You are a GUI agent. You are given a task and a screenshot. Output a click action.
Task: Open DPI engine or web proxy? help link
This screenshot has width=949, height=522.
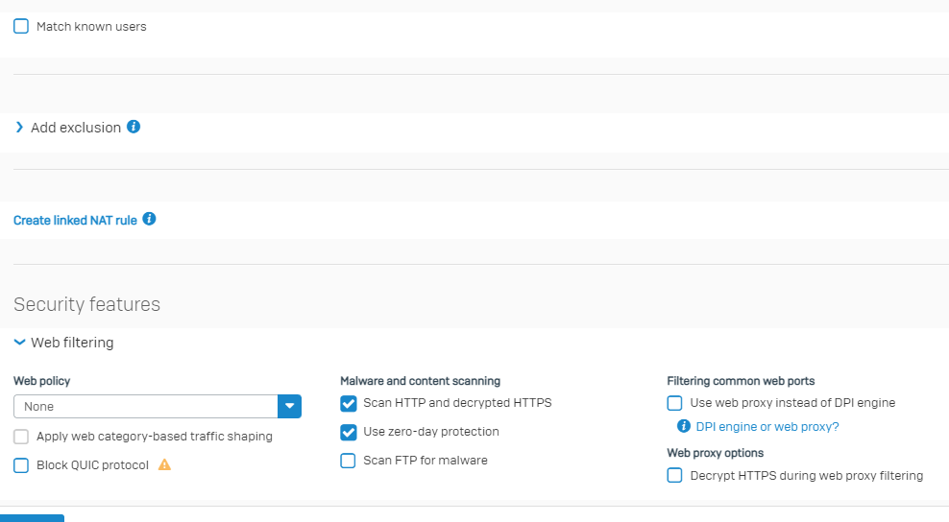(x=767, y=426)
